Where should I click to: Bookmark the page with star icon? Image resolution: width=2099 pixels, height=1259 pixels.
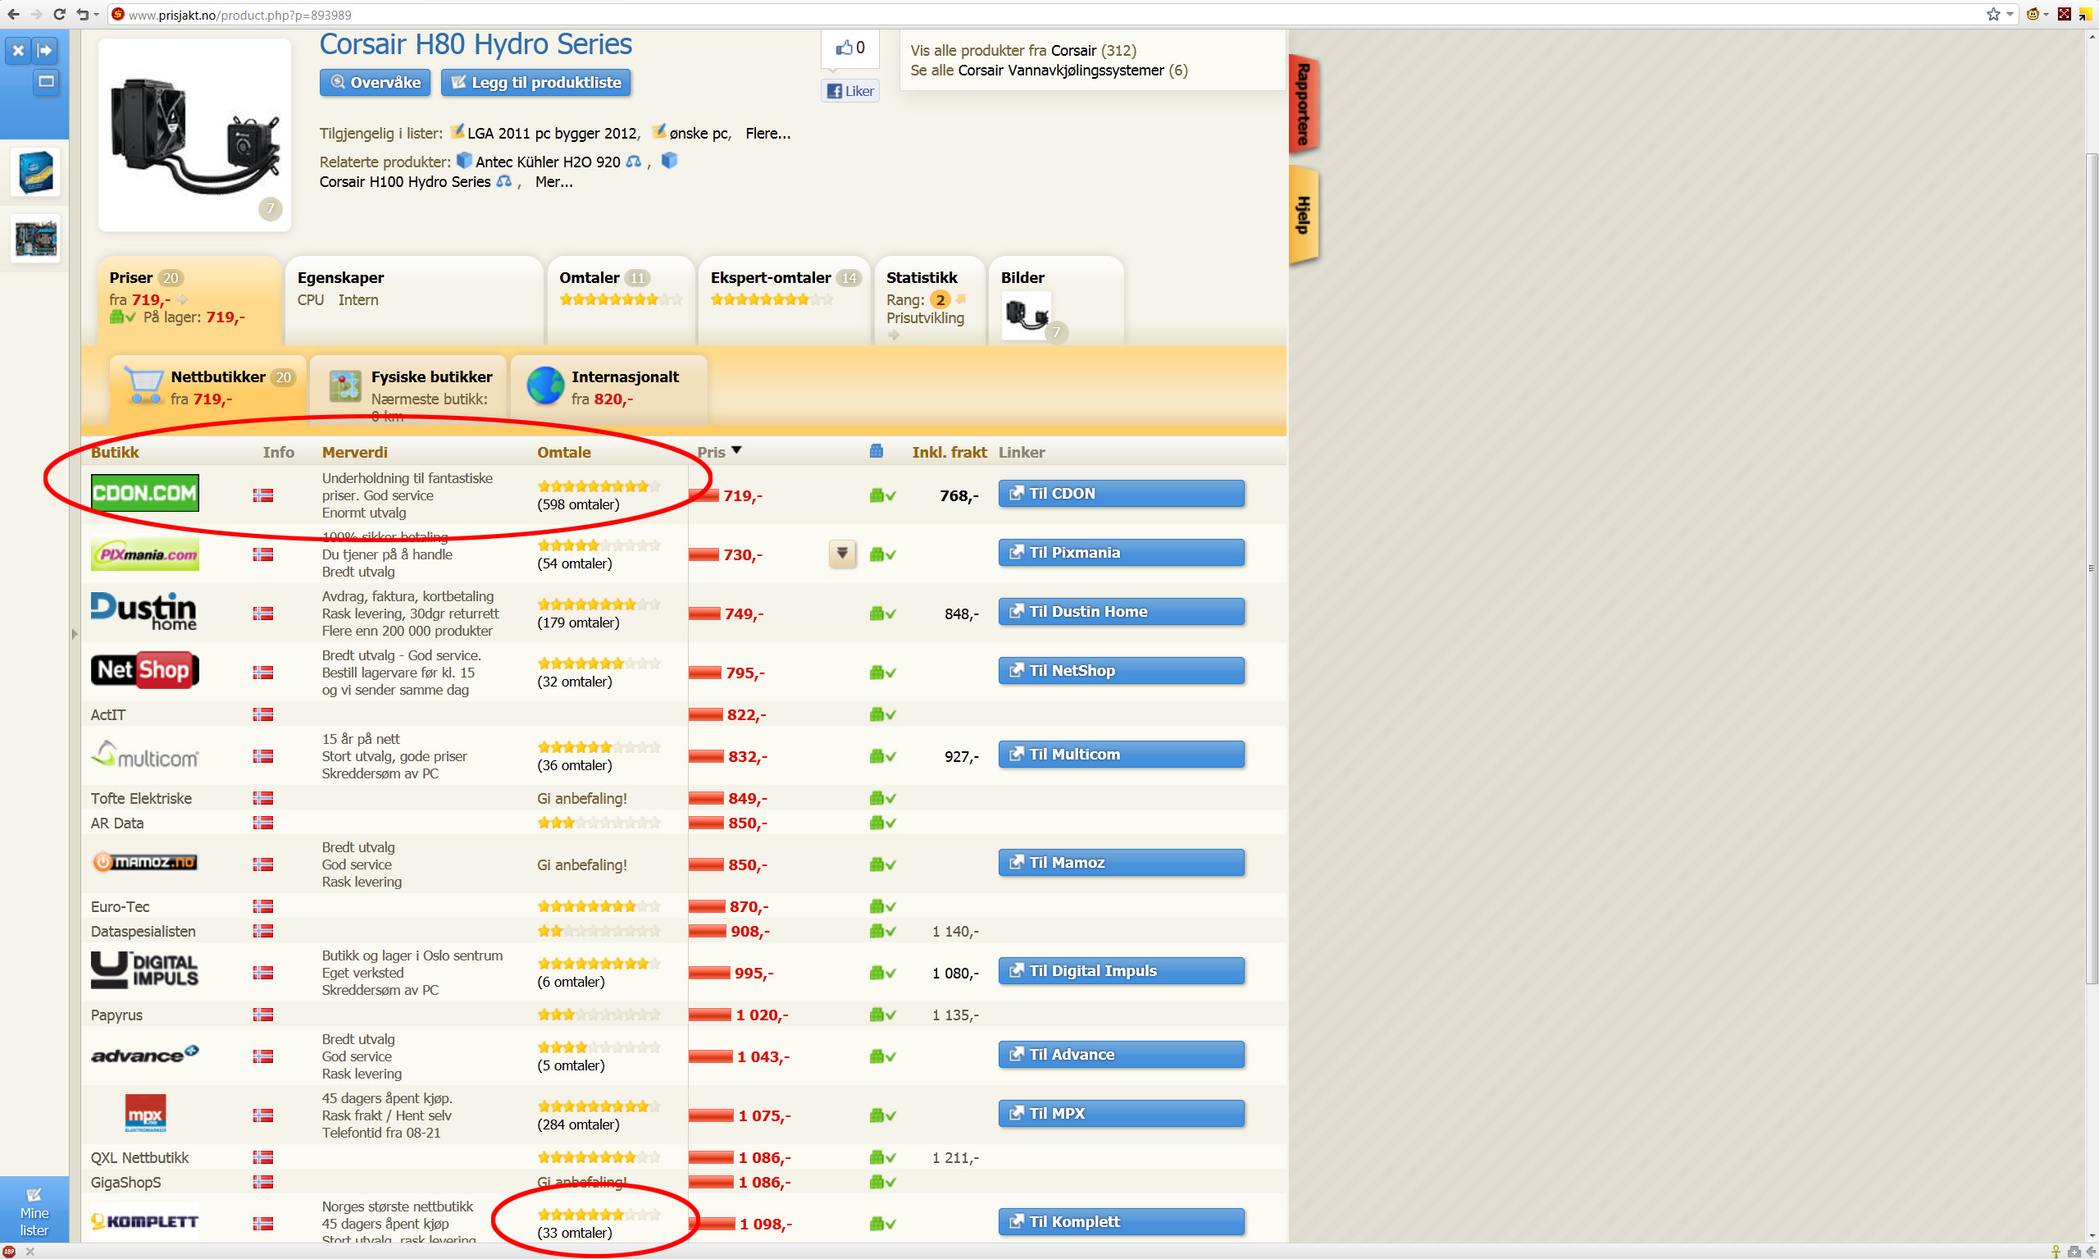pyautogui.click(x=1993, y=15)
